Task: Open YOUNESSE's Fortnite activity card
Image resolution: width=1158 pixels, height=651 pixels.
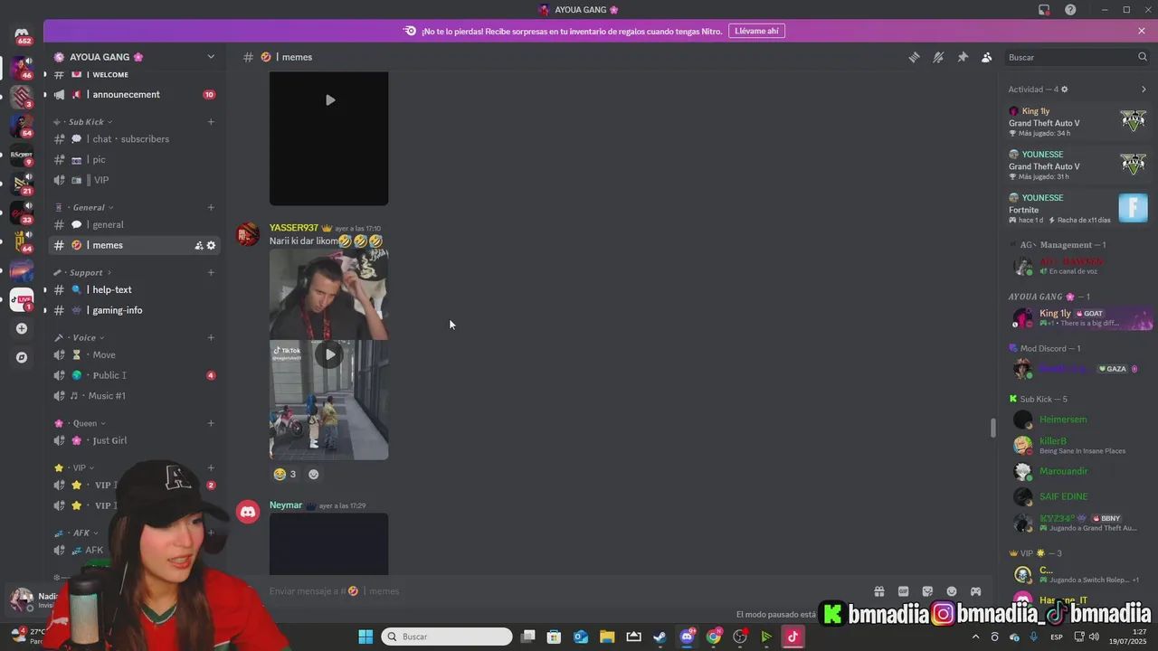Action: click(x=1077, y=209)
